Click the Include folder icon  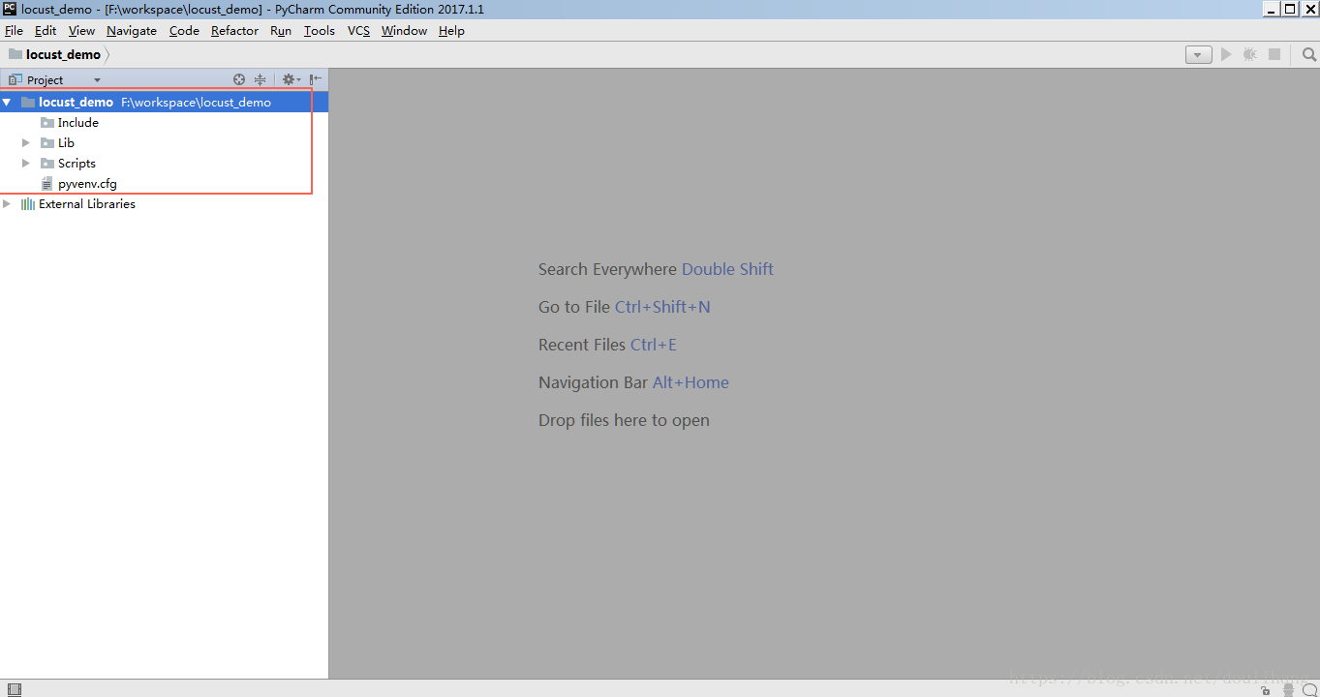(47, 122)
